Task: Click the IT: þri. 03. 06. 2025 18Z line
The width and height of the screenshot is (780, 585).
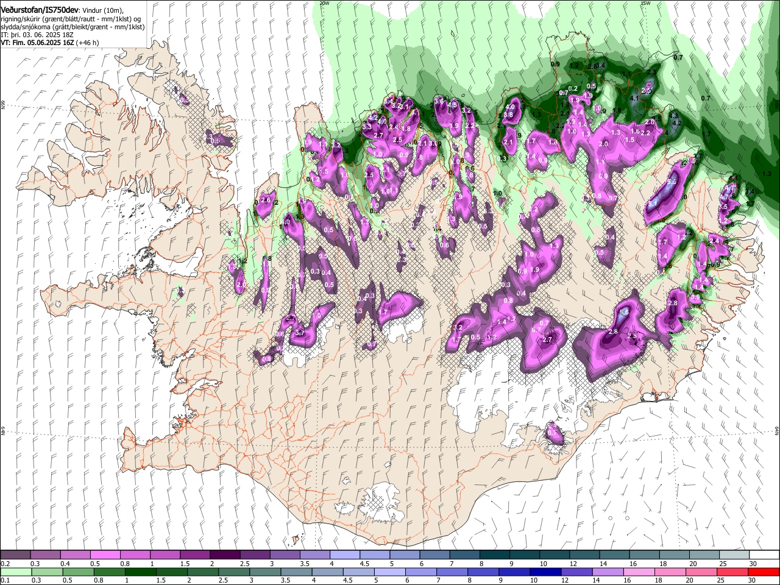Action: (x=37, y=35)
